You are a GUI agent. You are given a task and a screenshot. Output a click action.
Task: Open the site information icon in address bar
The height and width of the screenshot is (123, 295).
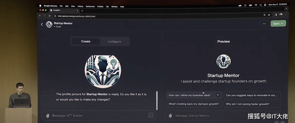pyautogui.click(x=55, y=16)
